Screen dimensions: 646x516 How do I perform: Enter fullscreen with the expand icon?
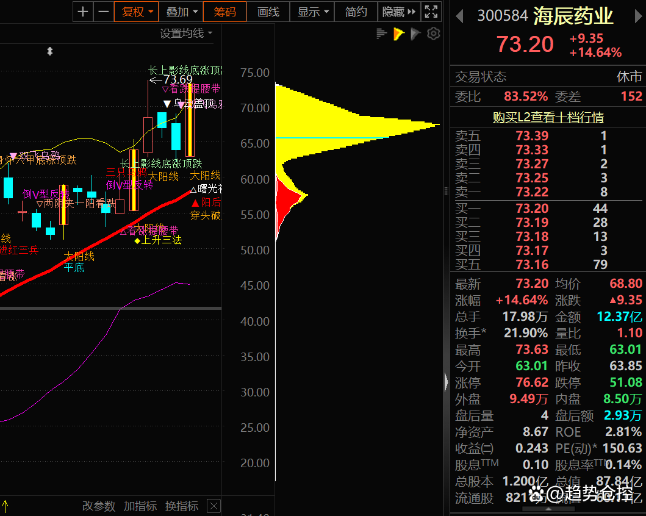[x=431, y=12]
